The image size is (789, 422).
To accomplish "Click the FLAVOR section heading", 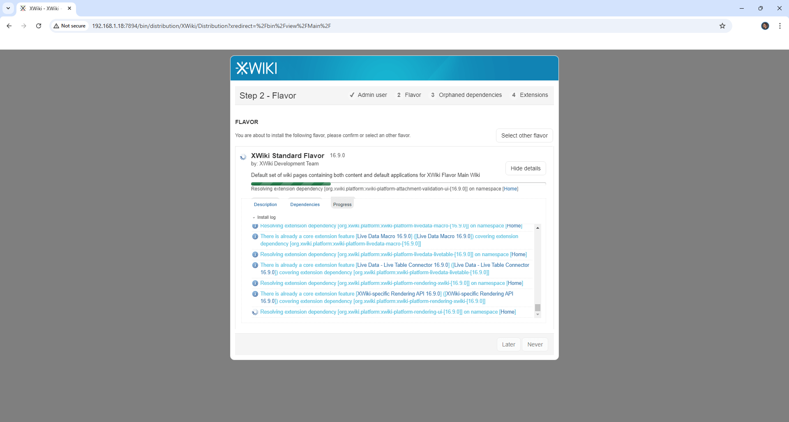I will click(247, 122).
